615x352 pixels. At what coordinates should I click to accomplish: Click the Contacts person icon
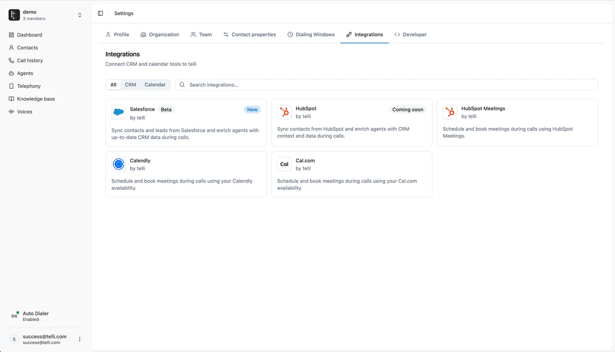tap(12, 47)
